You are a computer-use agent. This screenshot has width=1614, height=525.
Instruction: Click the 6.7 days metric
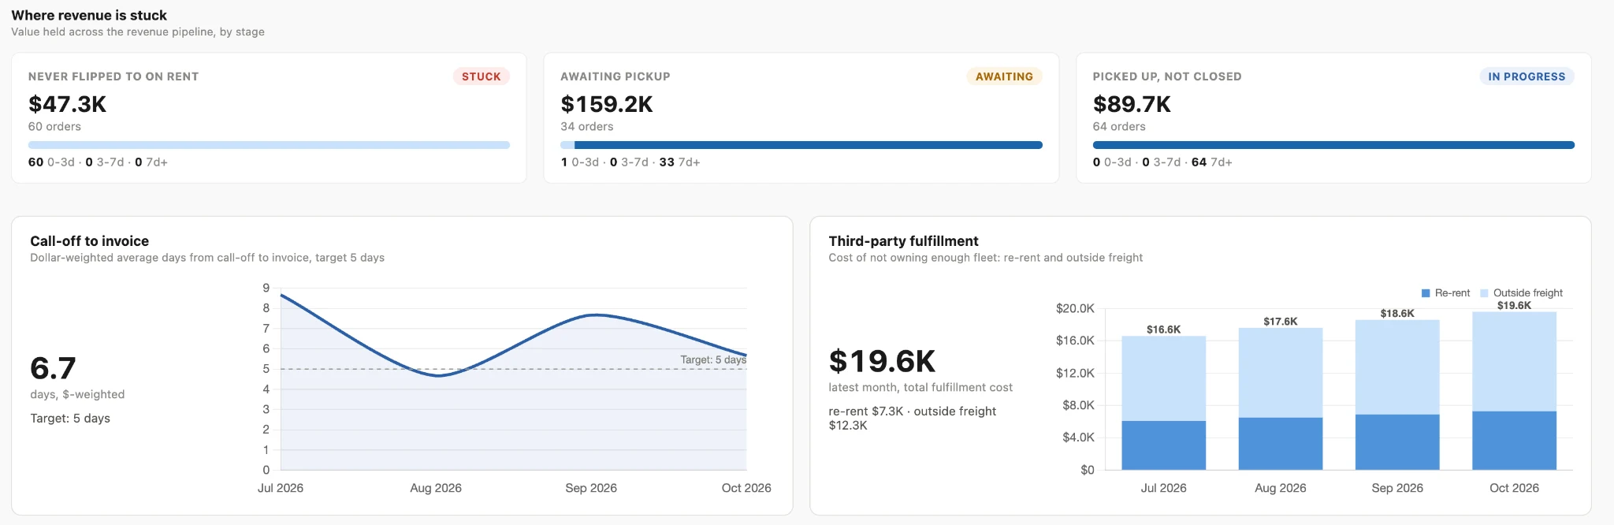pyautogui.click(x=53, y=368)
